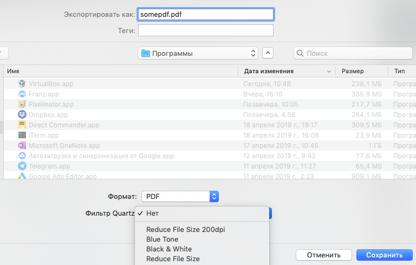Toggle sort order arrow in Дата изменения
The height and width of the screenshot is (265, 416).
[329, 72]
